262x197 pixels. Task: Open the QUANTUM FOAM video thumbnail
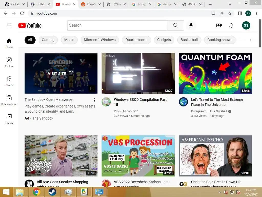pyautogui.click(x=215, y=74)
